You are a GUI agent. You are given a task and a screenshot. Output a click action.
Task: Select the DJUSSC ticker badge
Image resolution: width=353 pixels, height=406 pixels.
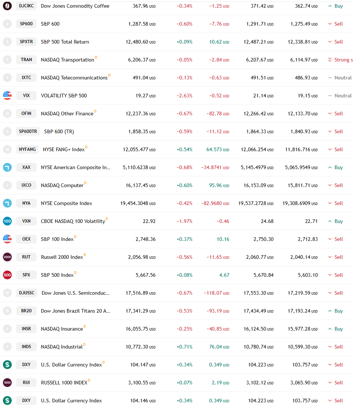coord(27,293)
